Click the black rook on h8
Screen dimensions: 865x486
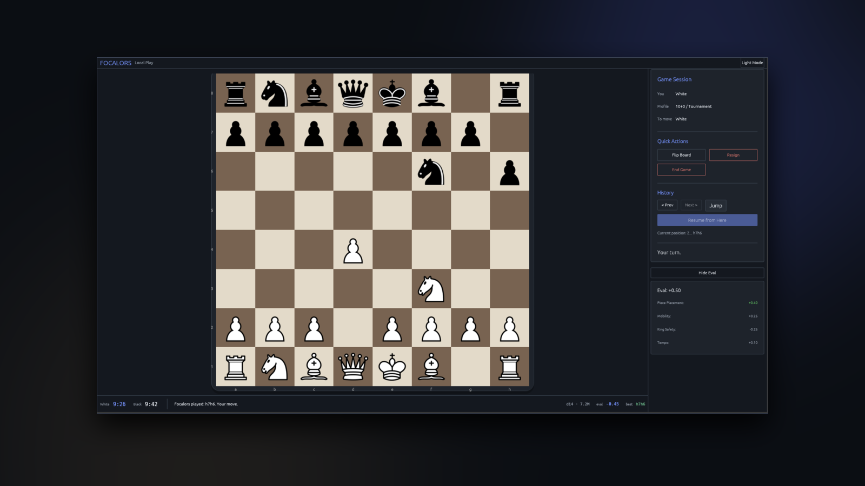pyautogui.click(x=509, y=93)
